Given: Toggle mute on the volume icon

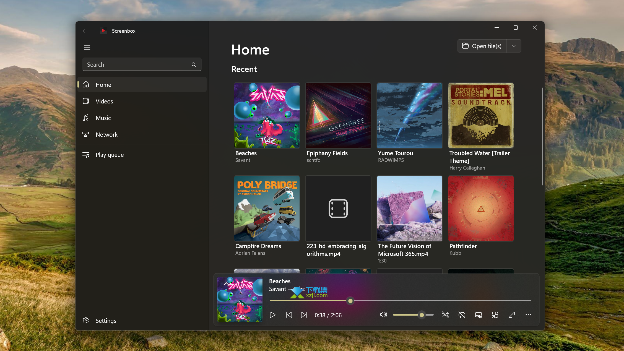Looking at the screenshot, I should pos(383,314).
